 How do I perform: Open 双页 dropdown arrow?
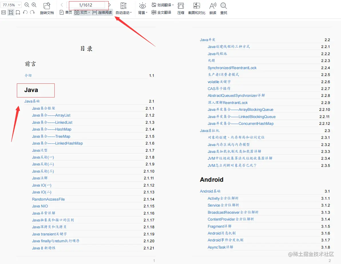click(89, 13)
